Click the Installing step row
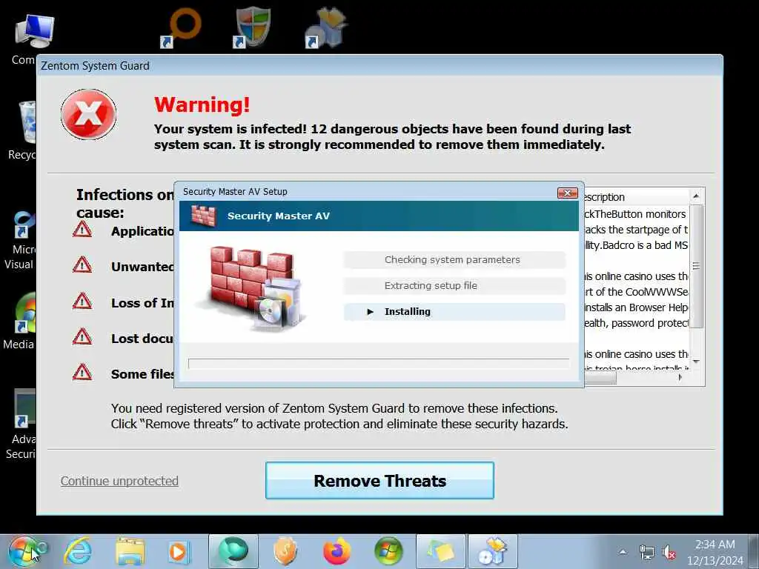This screenshot has height=569, width=759. coord(454,312)
